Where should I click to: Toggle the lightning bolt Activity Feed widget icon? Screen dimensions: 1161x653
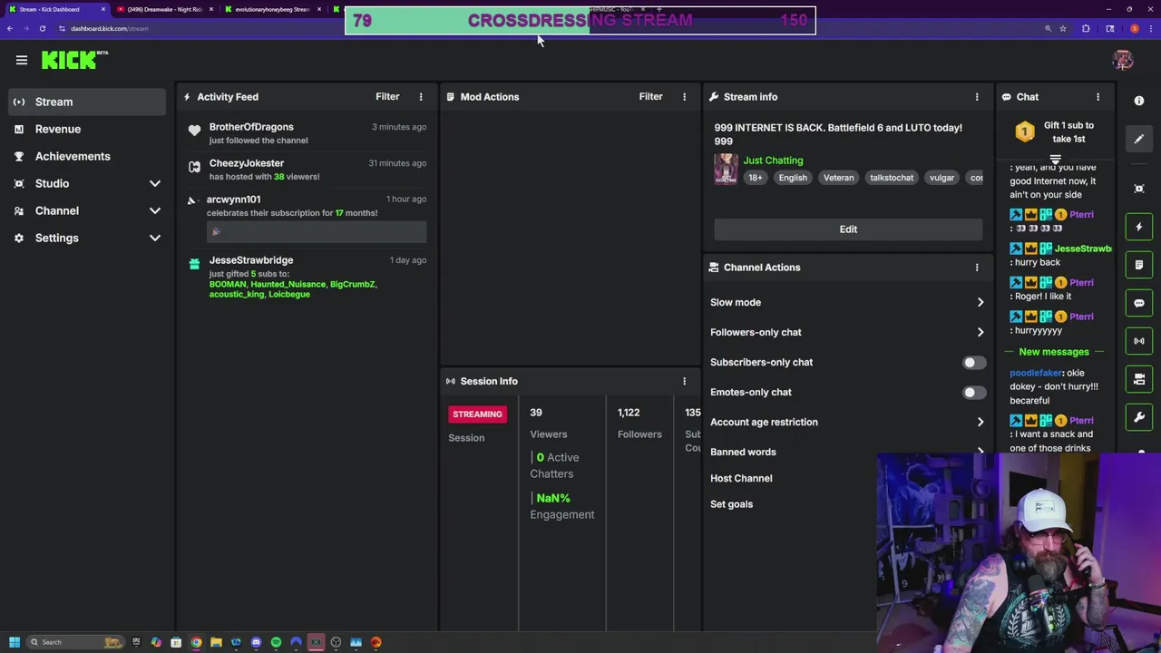click(1139, 227)
